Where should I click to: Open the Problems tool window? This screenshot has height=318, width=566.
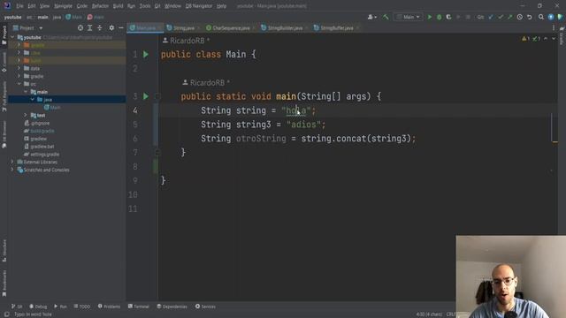click(x=109, y=307)
